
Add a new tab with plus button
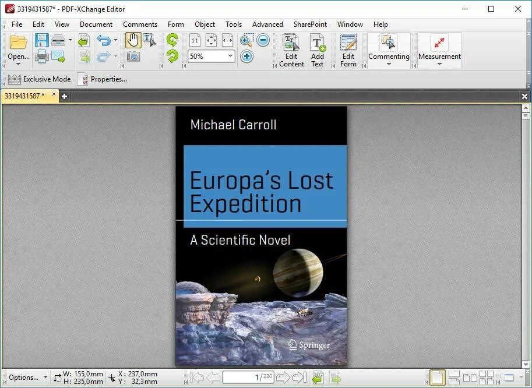(64, 97)
